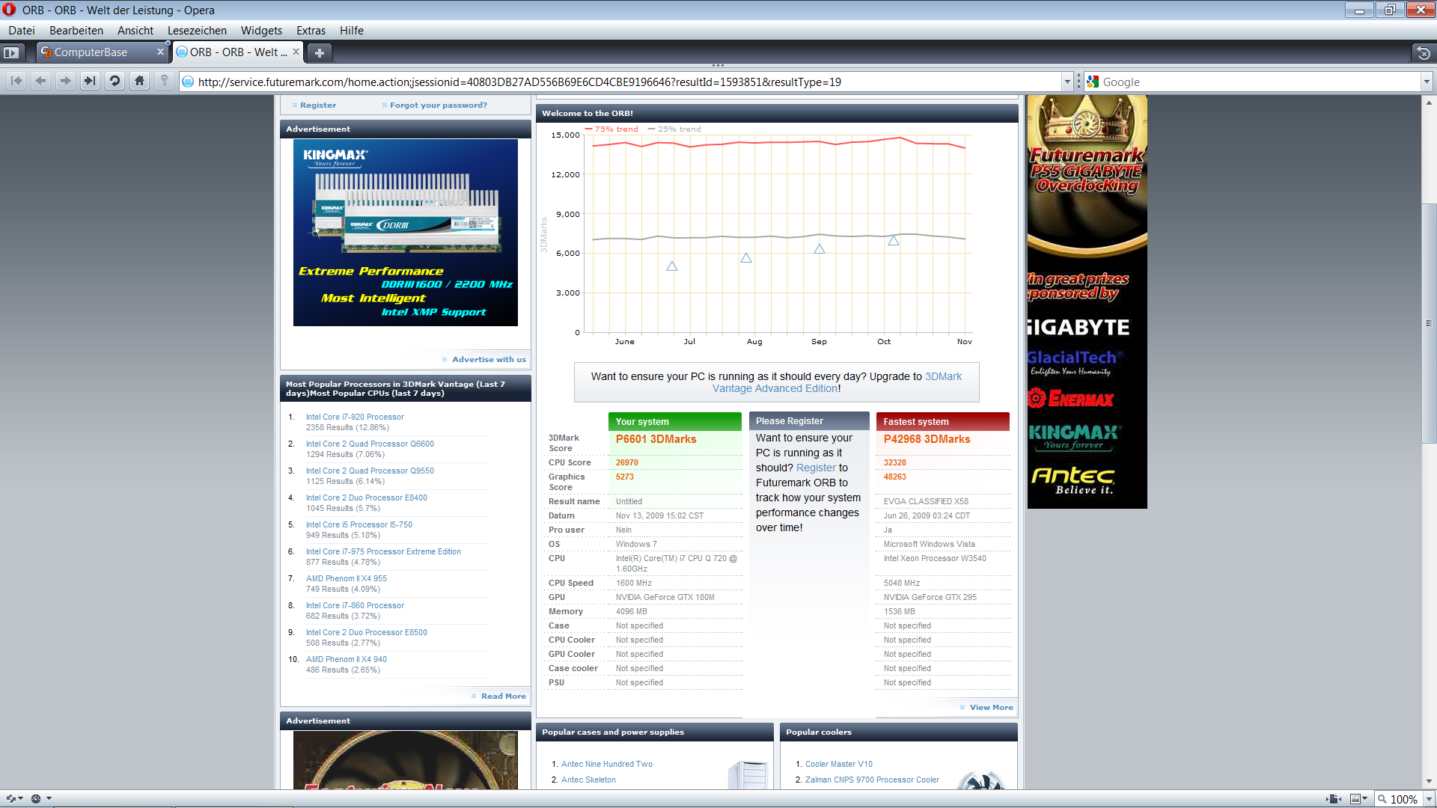Click the wand password key icon
1437x808 pixels.
pyautogui.click(x=165, y=82)
